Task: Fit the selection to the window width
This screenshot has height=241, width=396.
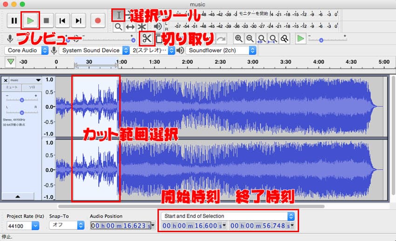Action: pyautogui.click(x=261, y=39)
